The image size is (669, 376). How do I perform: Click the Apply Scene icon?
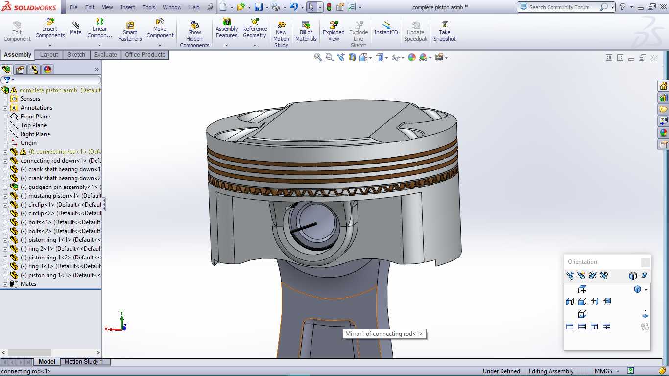[x=423, y=57]
